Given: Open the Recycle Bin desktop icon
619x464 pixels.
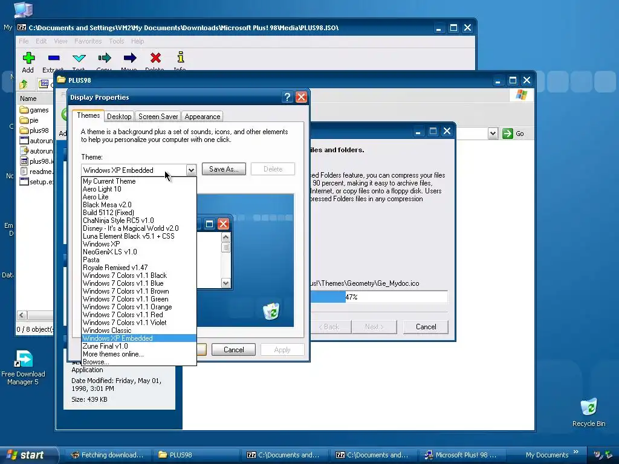Looking at the screenshot, I should pyautogui.click(x=589, y=412).
